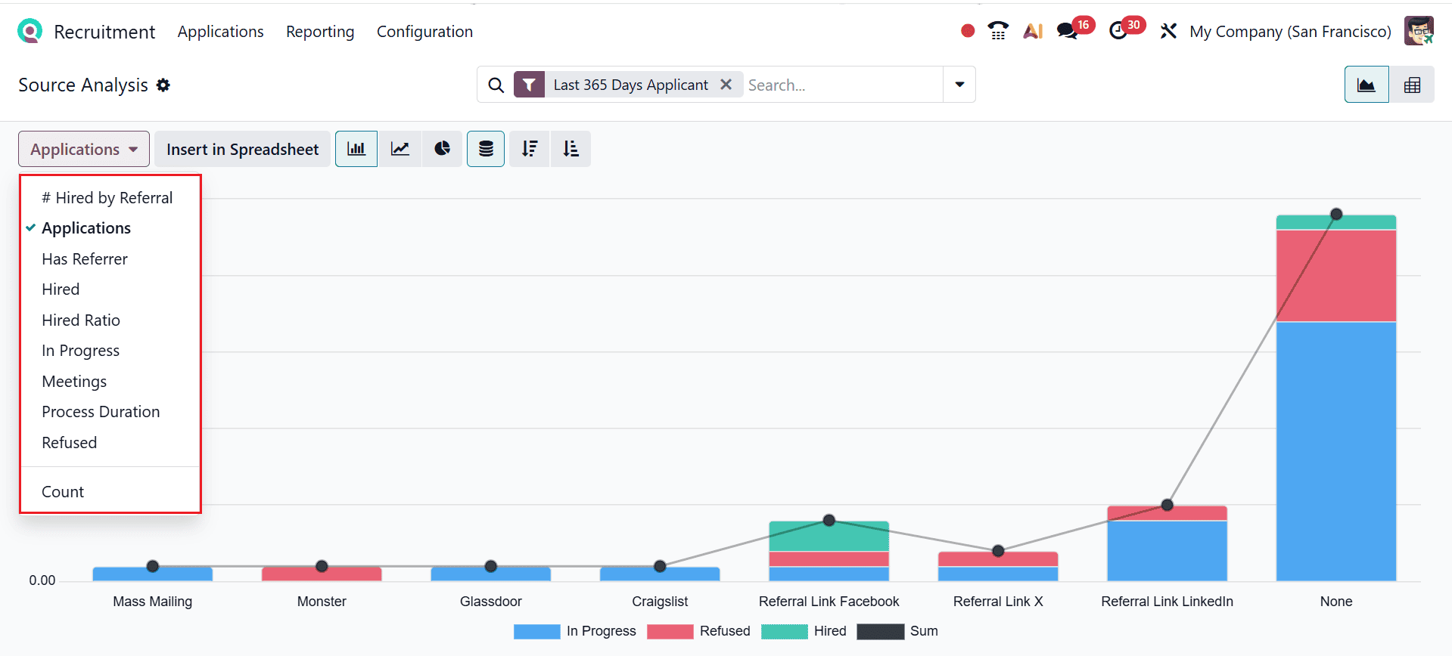Click the Glassdoor bar
The height and width of the screenshot is (656, 1452).
point(491,574)
